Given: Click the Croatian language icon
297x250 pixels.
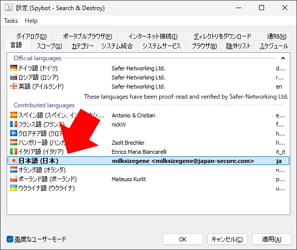Looking at the screenshot, I should pyautogui.click(x=14, y=133).
